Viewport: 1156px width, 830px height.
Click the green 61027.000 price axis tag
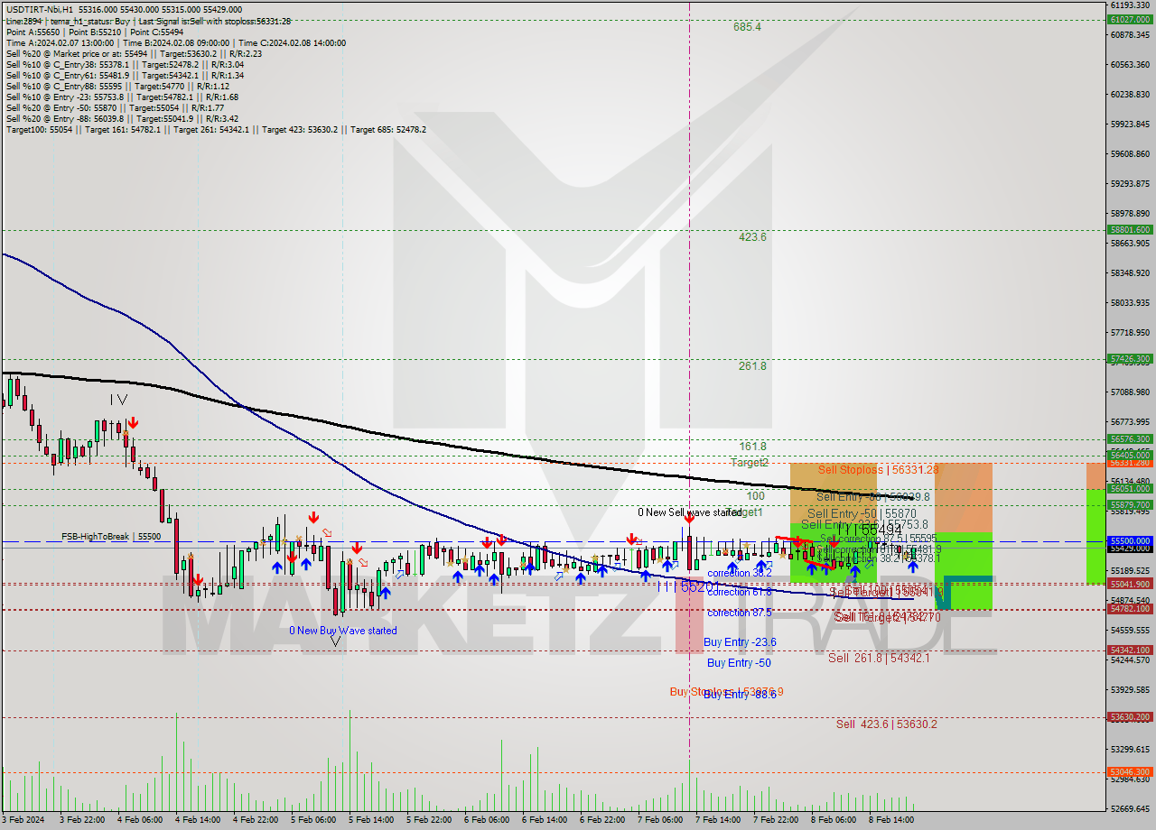pyautogui.click(x=1130, y=19)
